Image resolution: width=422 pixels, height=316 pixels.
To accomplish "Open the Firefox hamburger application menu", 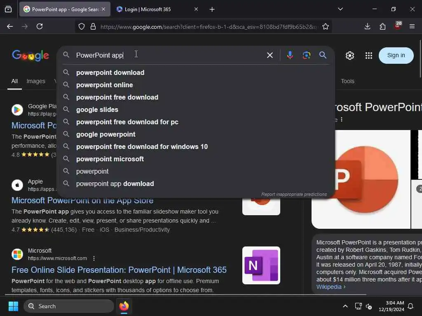I will [x=412, y=26].
